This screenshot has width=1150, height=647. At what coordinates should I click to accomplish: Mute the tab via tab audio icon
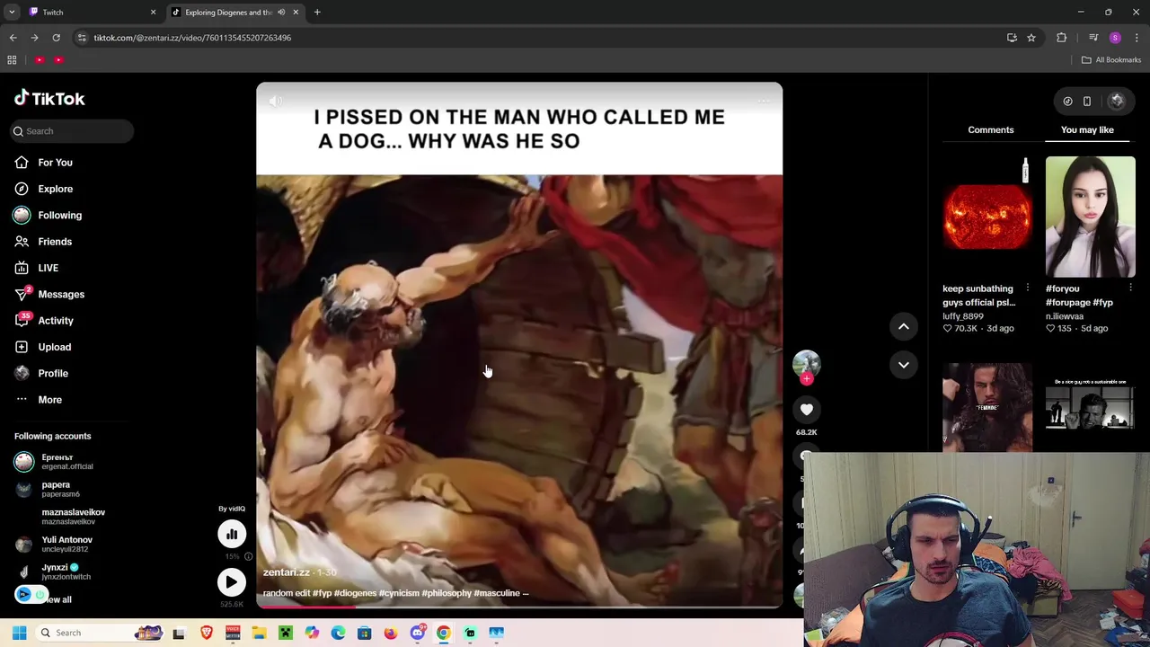click(281, 13)
